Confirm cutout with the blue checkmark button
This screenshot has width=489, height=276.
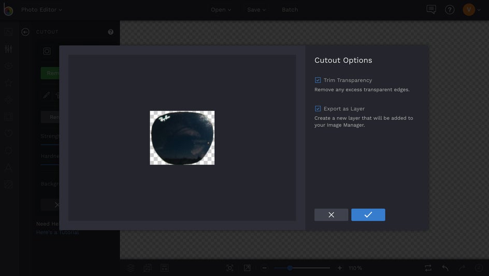368,215
